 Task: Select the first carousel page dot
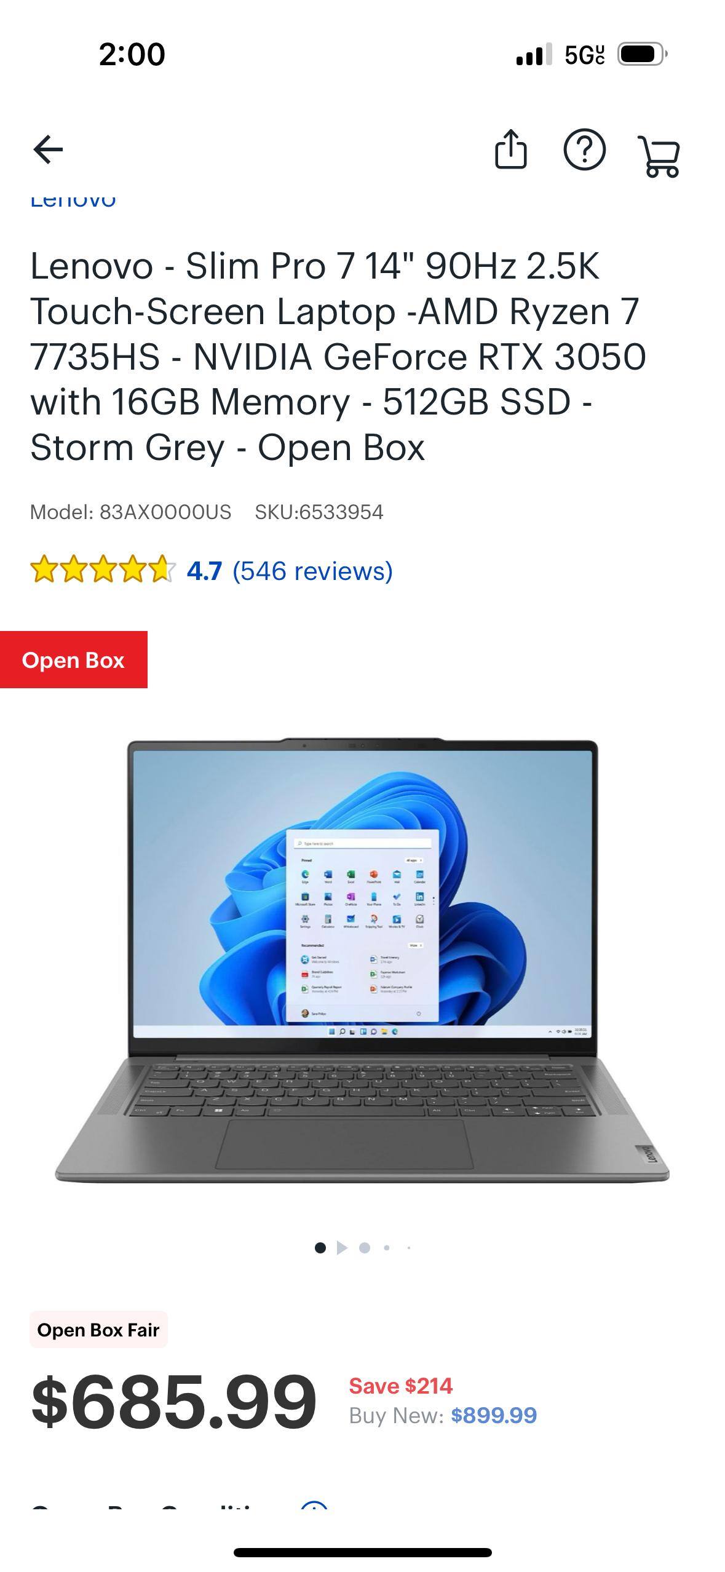[320, 1248]
